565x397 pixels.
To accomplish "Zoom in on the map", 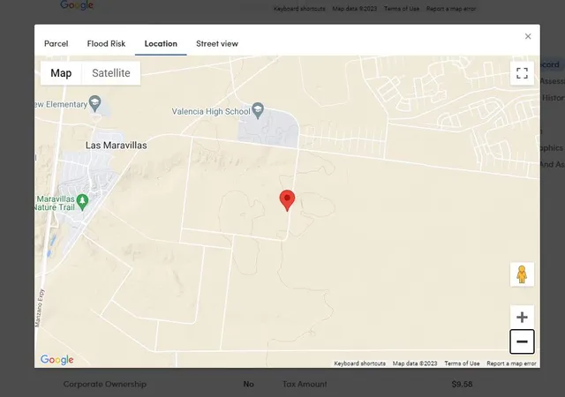I will pos(522,317).
